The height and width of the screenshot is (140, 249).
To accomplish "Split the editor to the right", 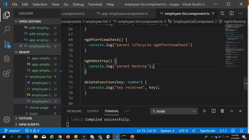I will coord(231,13).
